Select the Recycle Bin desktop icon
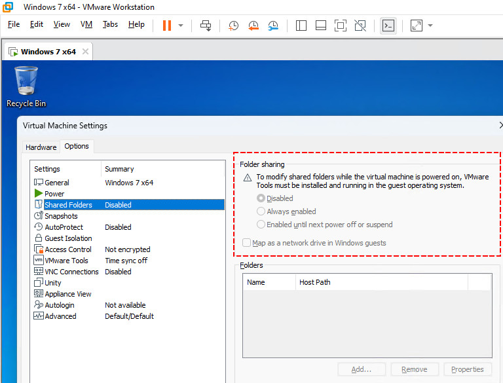 tap(26, 86)
